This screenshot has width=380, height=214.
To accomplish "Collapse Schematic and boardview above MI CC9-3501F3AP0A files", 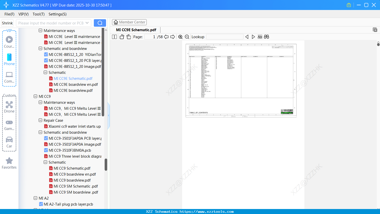I will pyautogui.click(x=40, y=132).
